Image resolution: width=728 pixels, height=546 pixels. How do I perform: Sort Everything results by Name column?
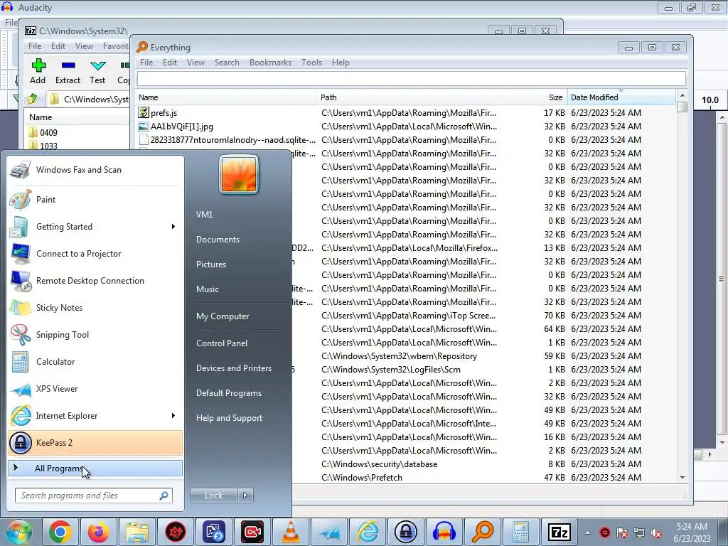[x=227, y=97]
